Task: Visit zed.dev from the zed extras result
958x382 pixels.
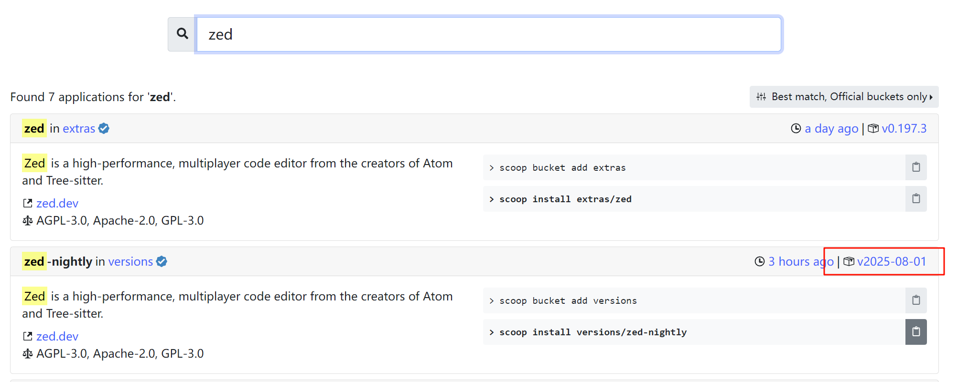Action: [57, 204]
